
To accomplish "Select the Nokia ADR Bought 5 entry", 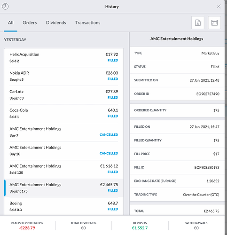I will point(63,76).
